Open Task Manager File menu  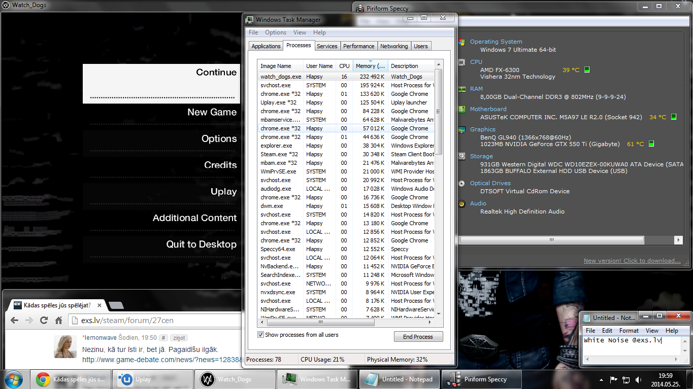click(x=253, y=32)
